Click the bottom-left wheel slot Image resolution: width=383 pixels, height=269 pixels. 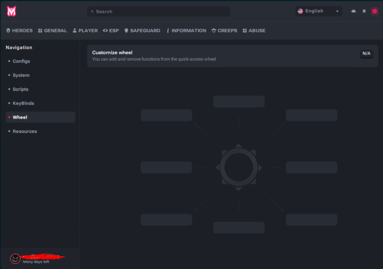click(166, 220)
